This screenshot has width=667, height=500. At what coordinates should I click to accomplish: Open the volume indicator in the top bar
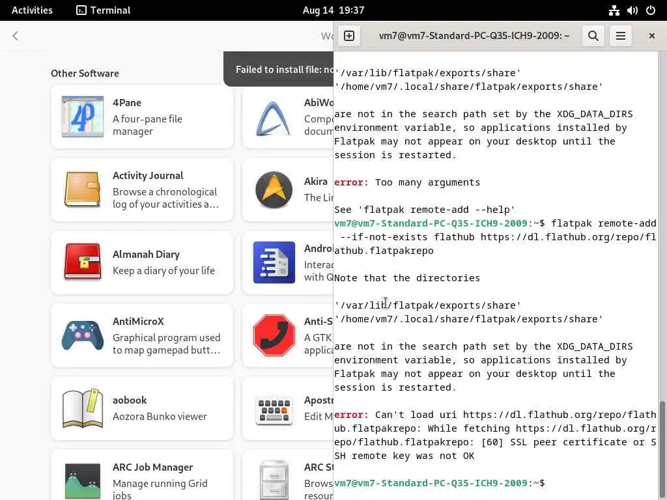[632, 10]
